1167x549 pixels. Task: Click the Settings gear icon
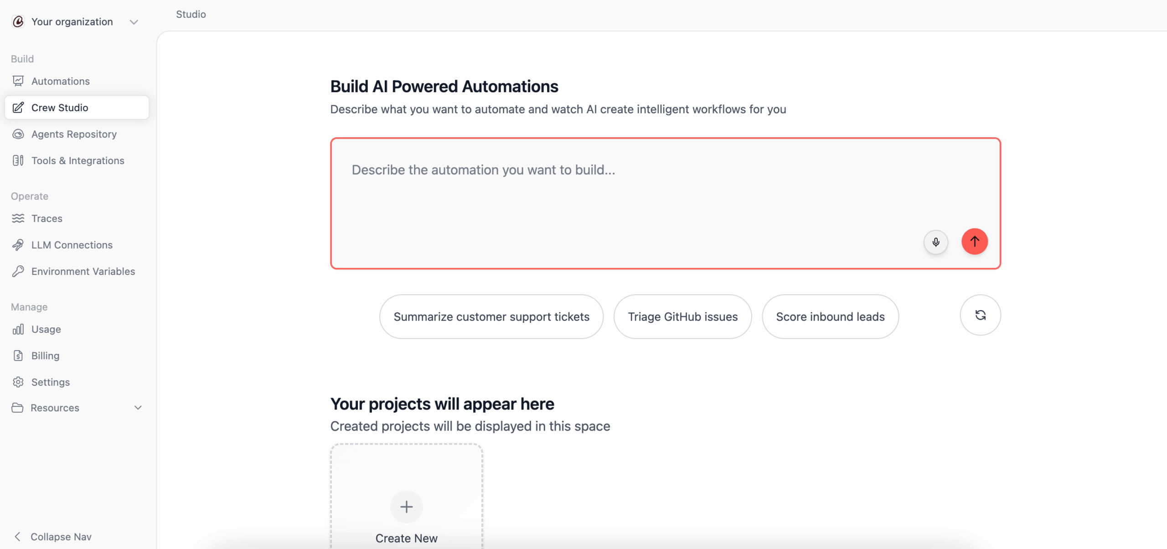[18, 382]
